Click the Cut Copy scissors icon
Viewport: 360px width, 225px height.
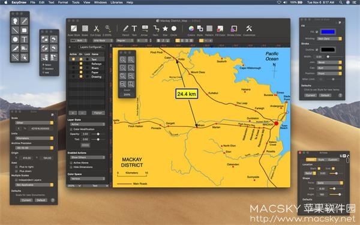96,29
